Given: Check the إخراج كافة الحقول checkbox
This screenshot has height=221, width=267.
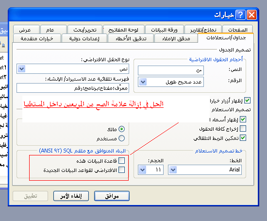Looking at the screenshot, I should click(243, 129).
